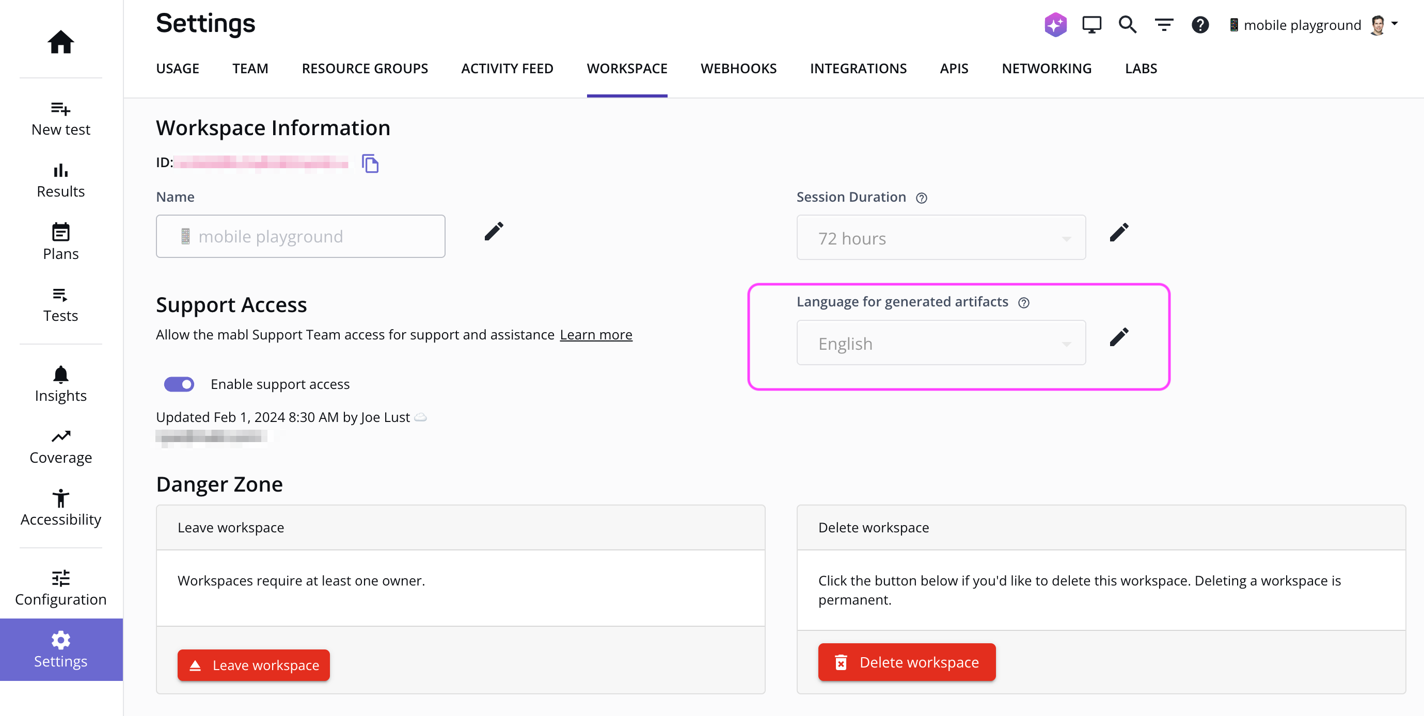Edit the workspace name with the pencil icon

pos(494,232)
